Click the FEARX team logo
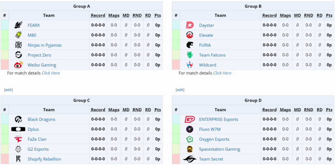Screen dimensions: 335x165 coord(18,25)
